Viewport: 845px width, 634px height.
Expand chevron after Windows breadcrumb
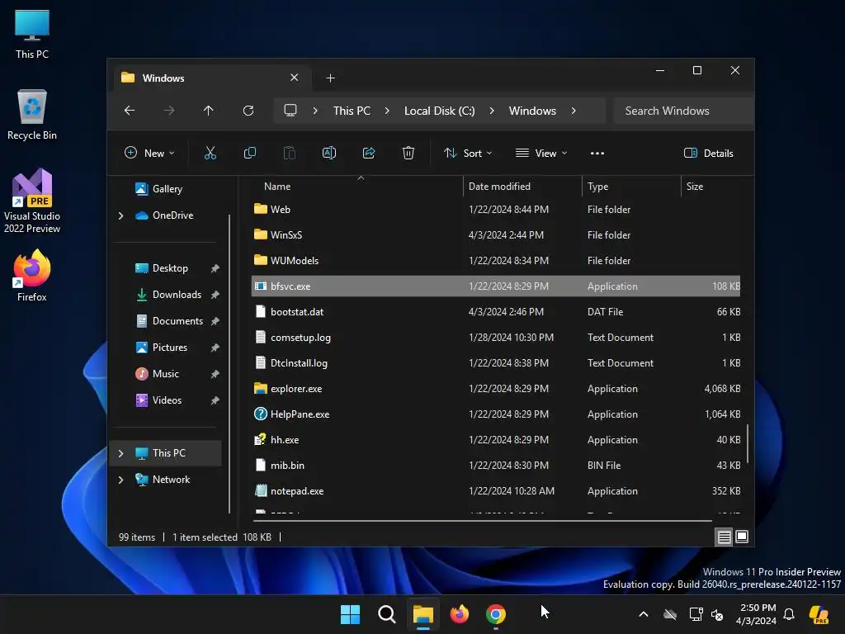click(x=574, y=111)
